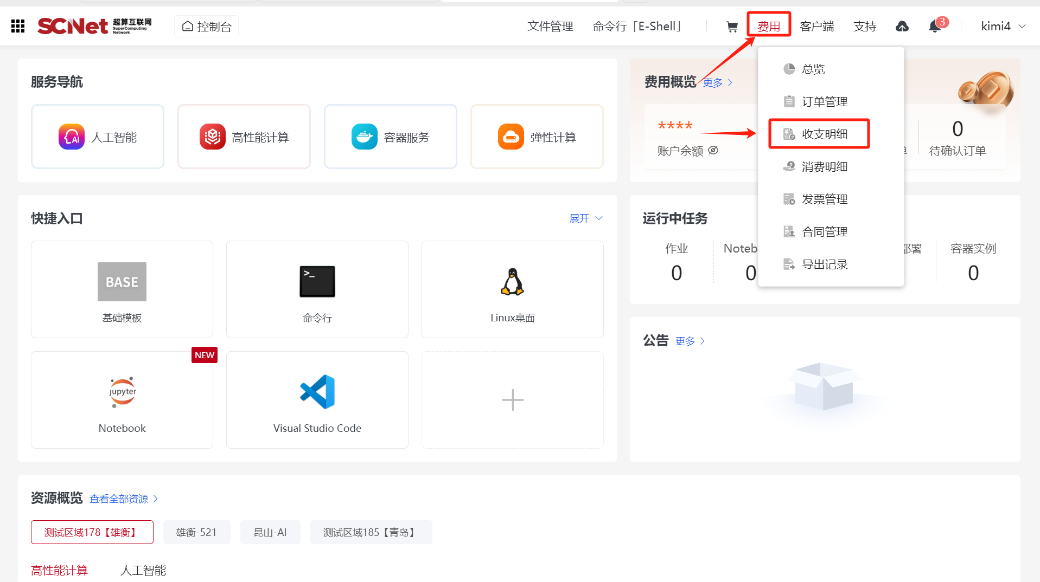Open the kimi4 user dropdown
Image resolution: width=1040 pixels, height=582 pixels.
coord(1003,26)
